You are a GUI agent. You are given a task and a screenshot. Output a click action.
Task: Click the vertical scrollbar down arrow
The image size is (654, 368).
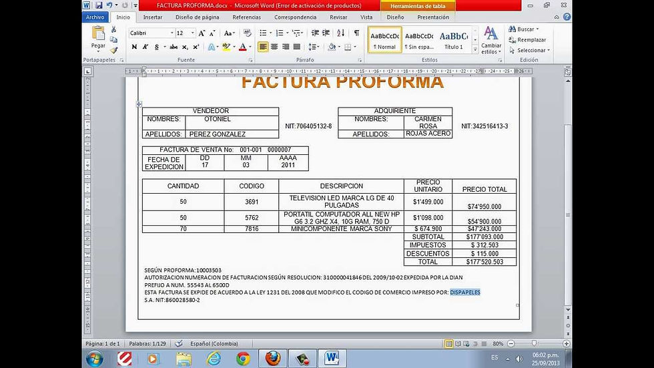coord(568,310)
